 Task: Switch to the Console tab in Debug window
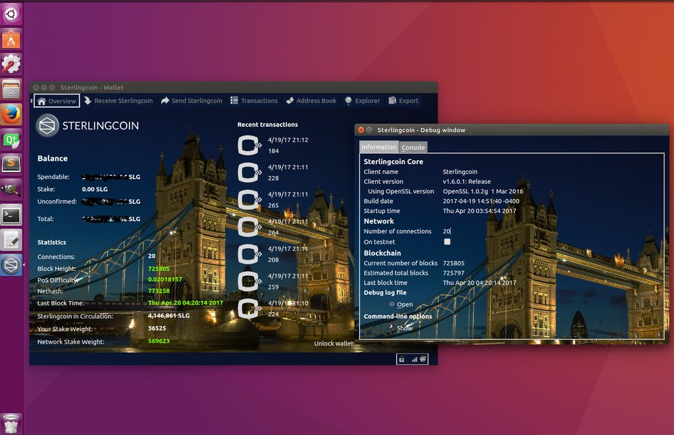click(413, 148)
